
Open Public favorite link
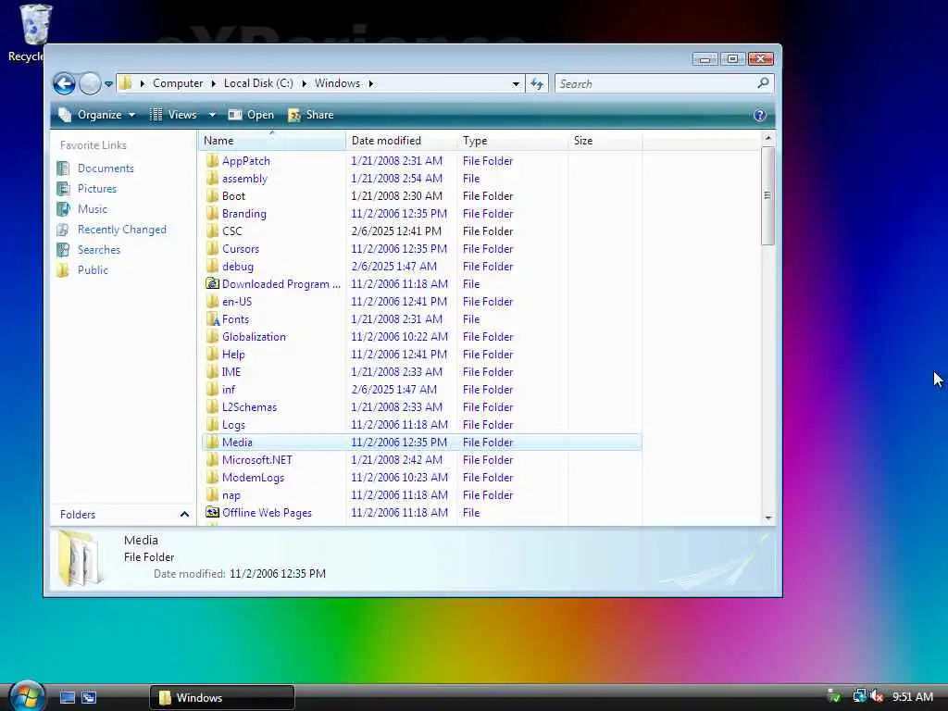coord(93,270)
